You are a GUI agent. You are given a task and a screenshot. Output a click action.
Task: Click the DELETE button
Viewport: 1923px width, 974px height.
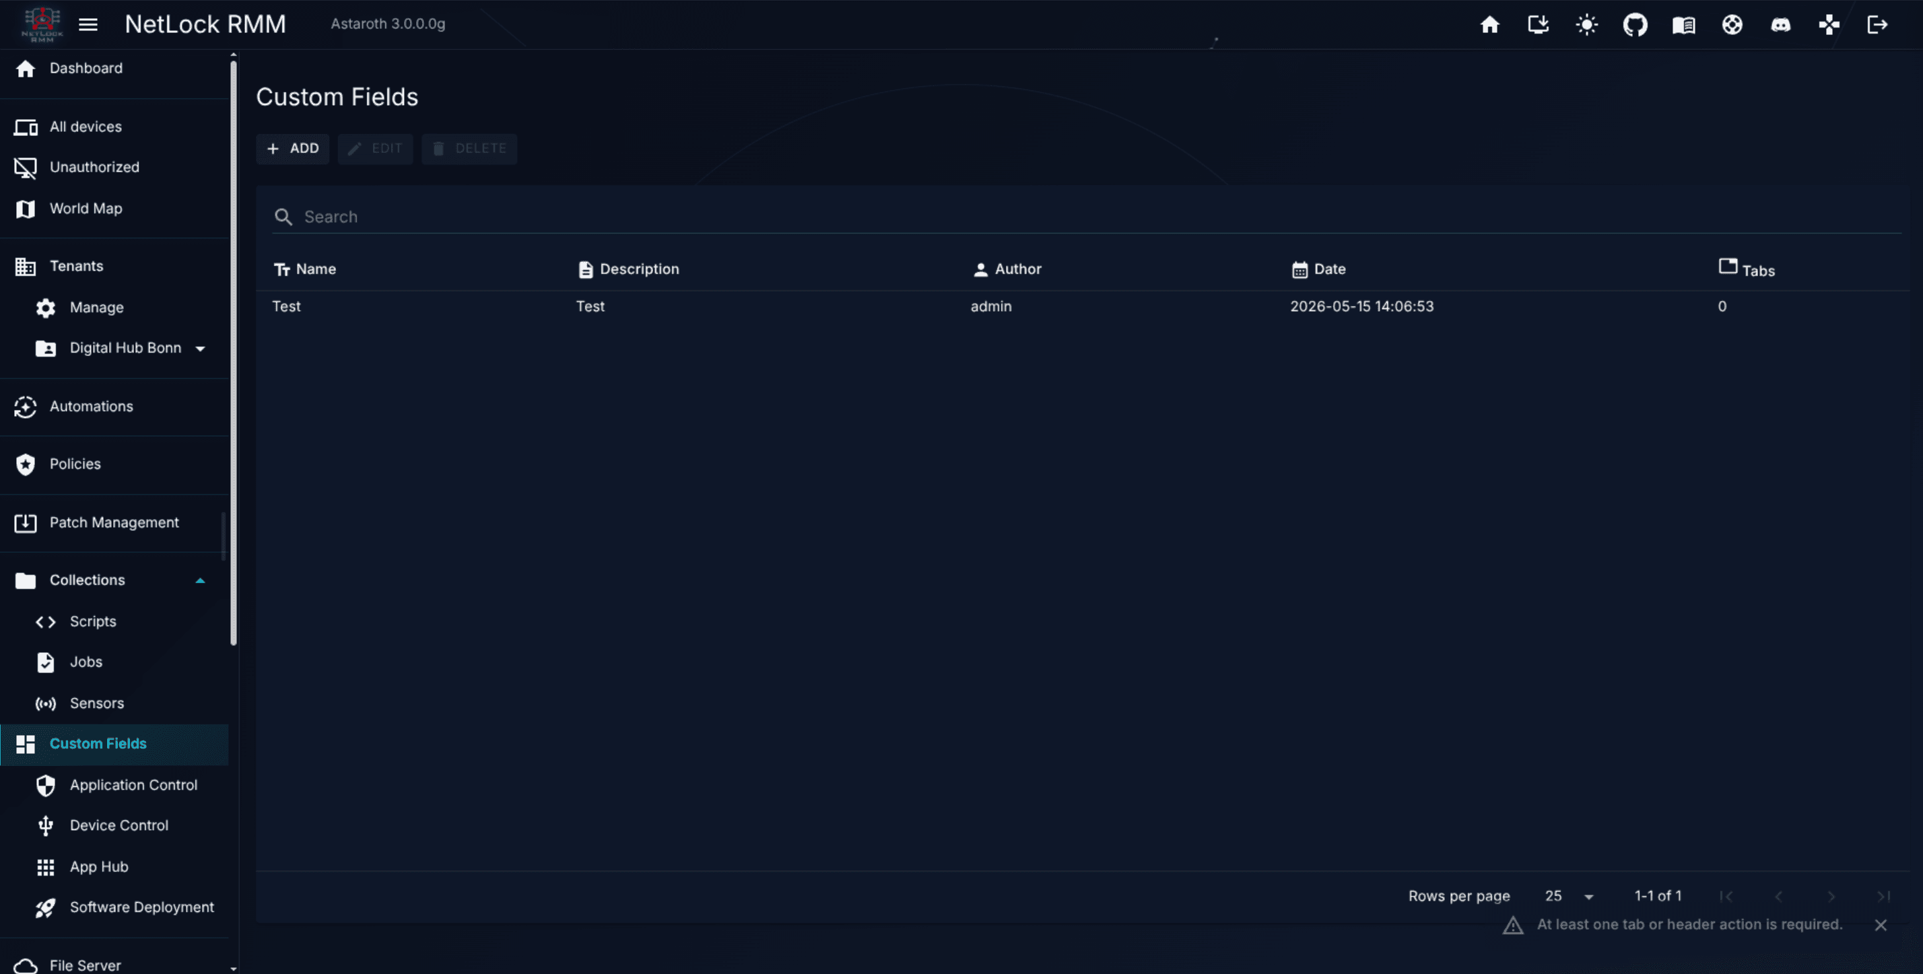pyautogui.click(x=469, y=149)
